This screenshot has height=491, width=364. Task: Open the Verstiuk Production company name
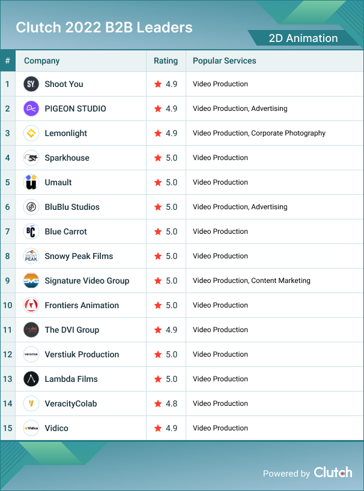[x=82, y=354]
